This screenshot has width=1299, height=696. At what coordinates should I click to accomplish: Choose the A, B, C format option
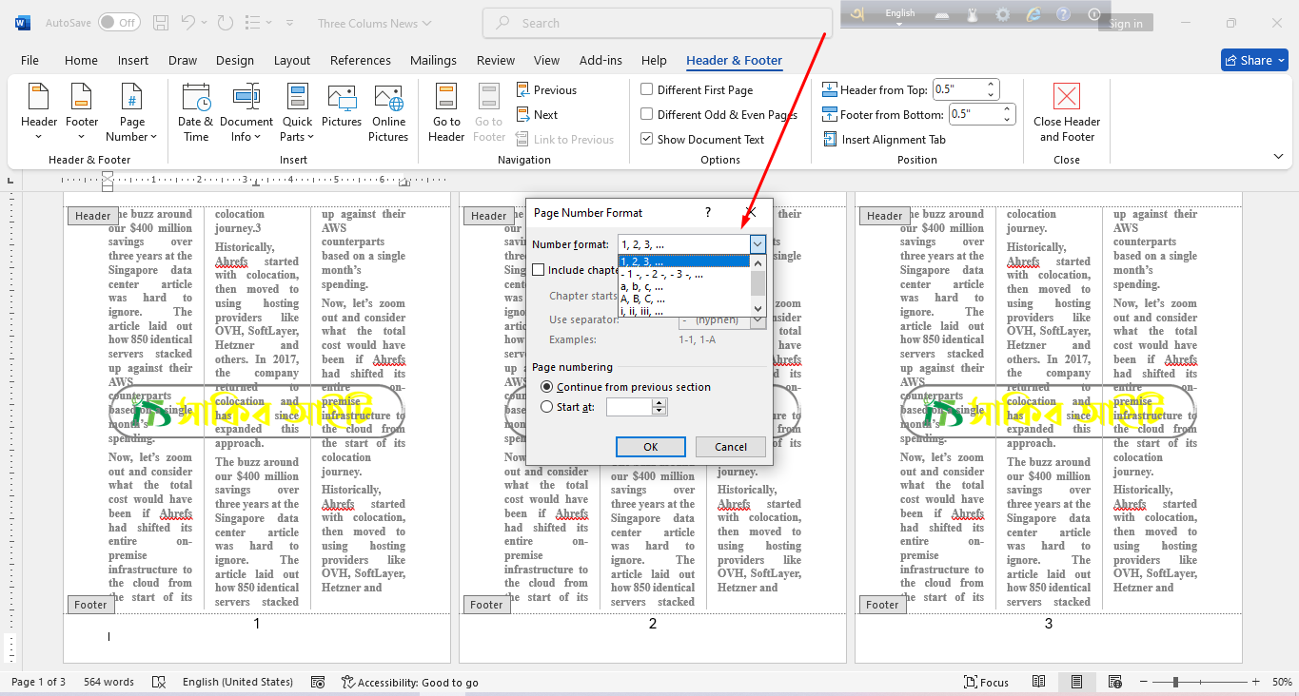643,299
